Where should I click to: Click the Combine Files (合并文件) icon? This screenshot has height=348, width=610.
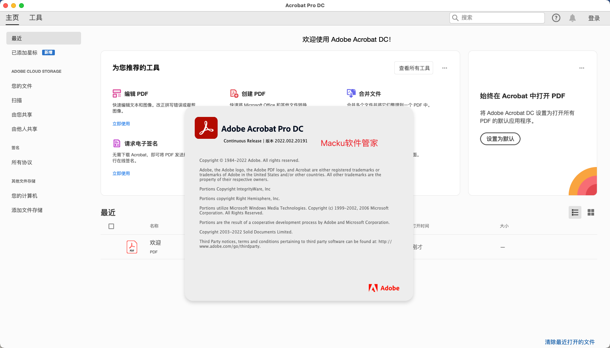click(x=351, y=93)
